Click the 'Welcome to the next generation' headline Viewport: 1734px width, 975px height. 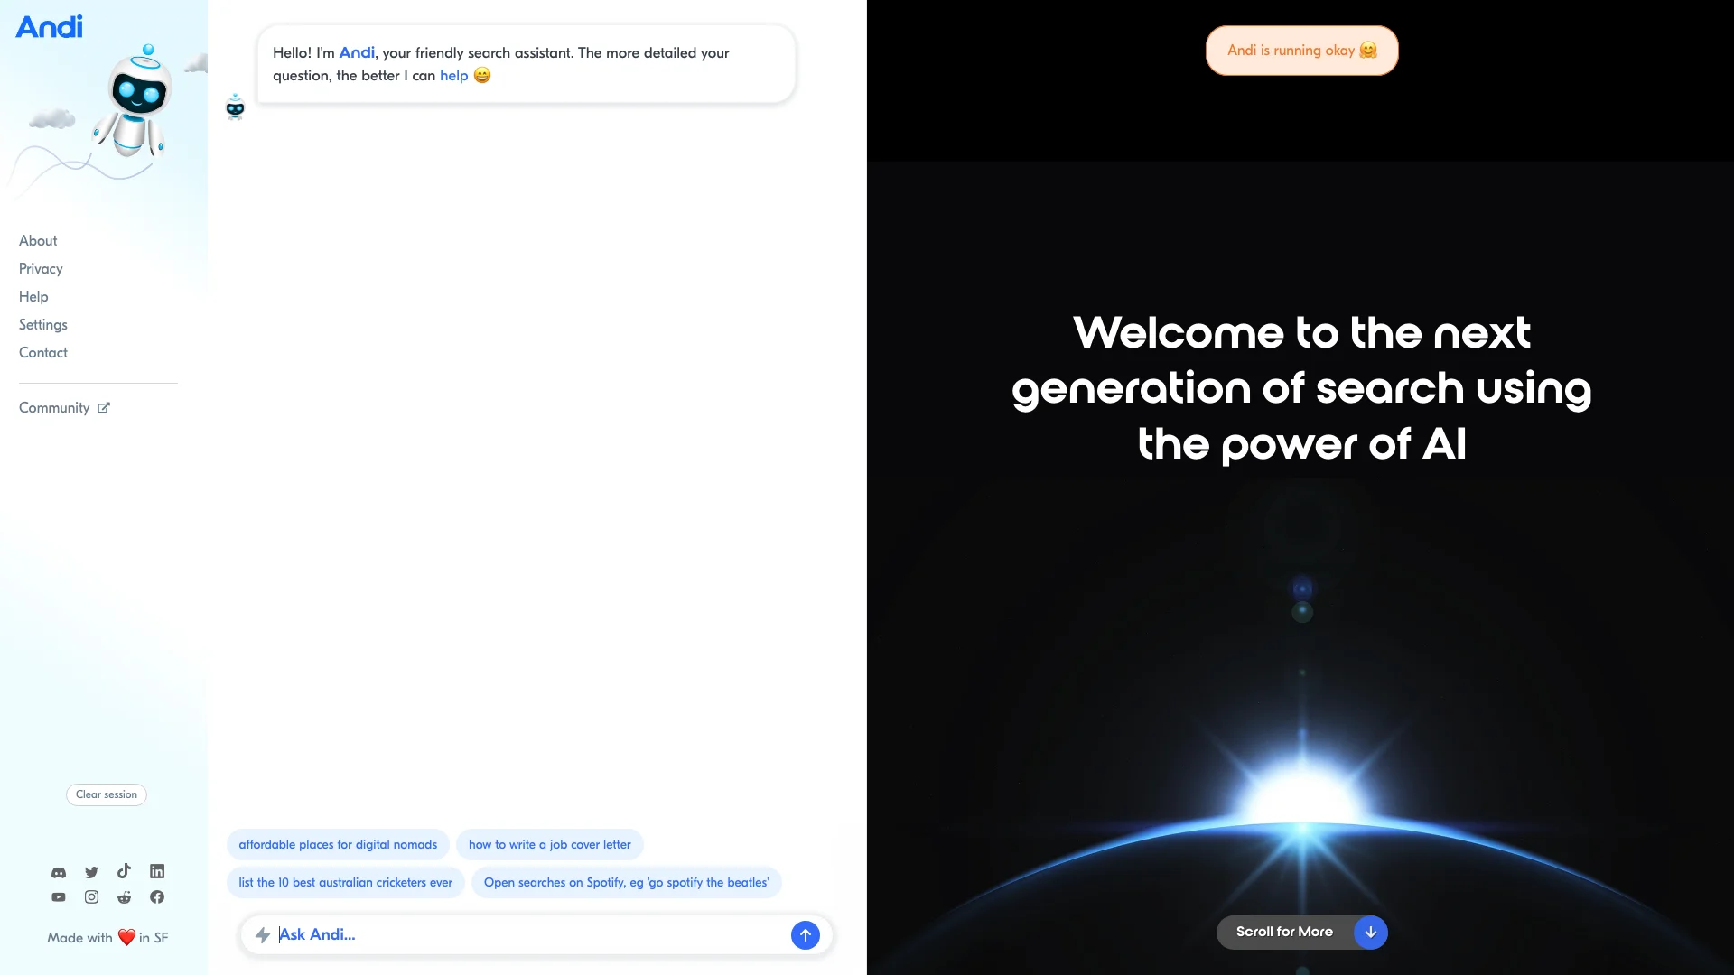point(1301,388)
